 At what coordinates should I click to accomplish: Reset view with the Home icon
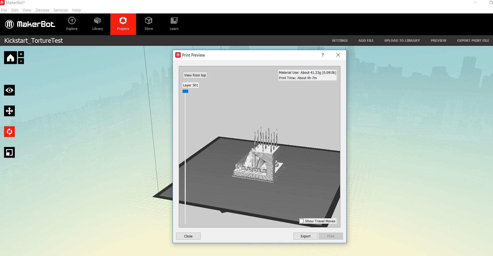pyautogui.click(x=11, y=58)
